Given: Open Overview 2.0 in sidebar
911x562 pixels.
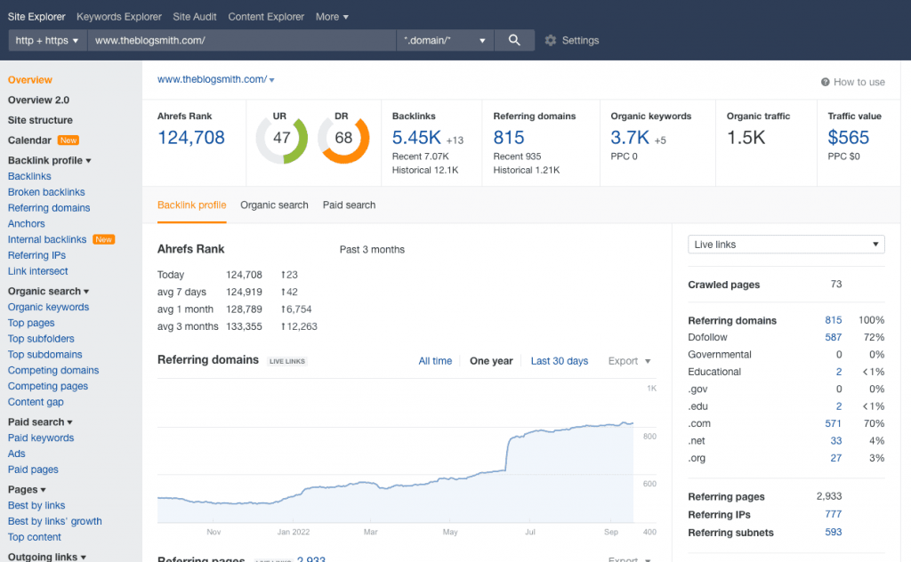Looking at the screenshot, I should point(38,100).
